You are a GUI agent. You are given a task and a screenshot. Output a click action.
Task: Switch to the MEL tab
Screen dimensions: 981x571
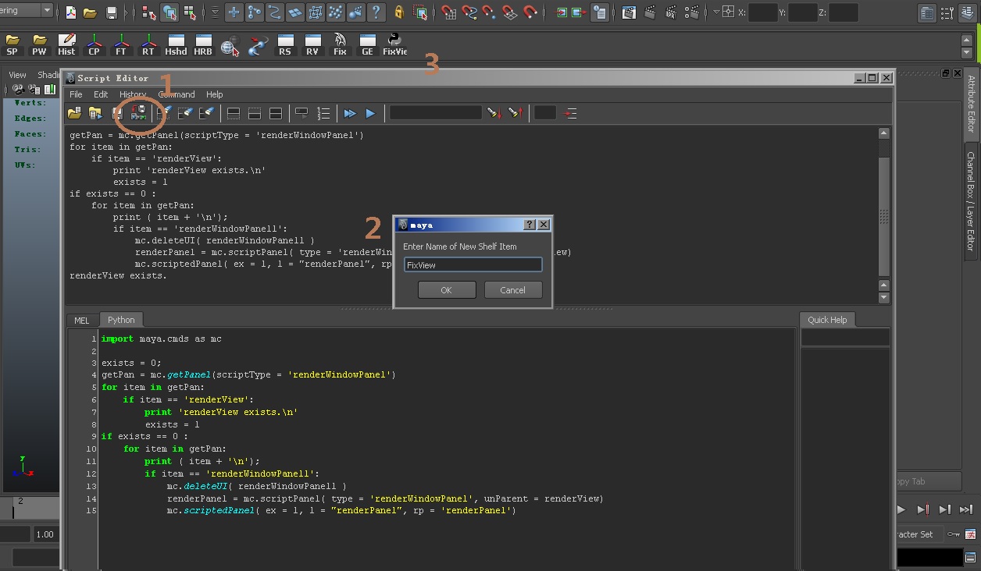tap(82, 320)
